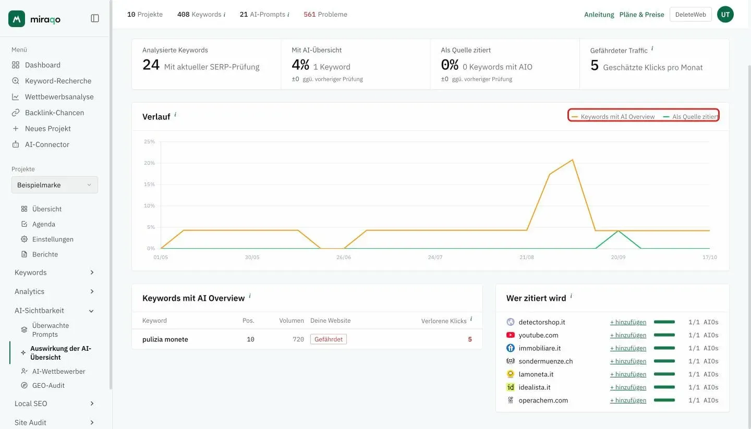The image size is (751, 429).
Task: Click the miraqo logo icon
Action: 17,19
